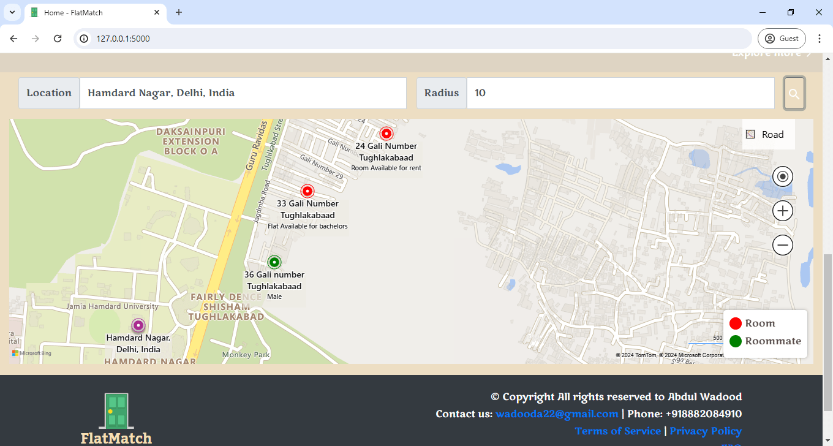Open the Chrome three-dot menu
The height and width of the screenshot is (446, 833).
pos(820,39)
